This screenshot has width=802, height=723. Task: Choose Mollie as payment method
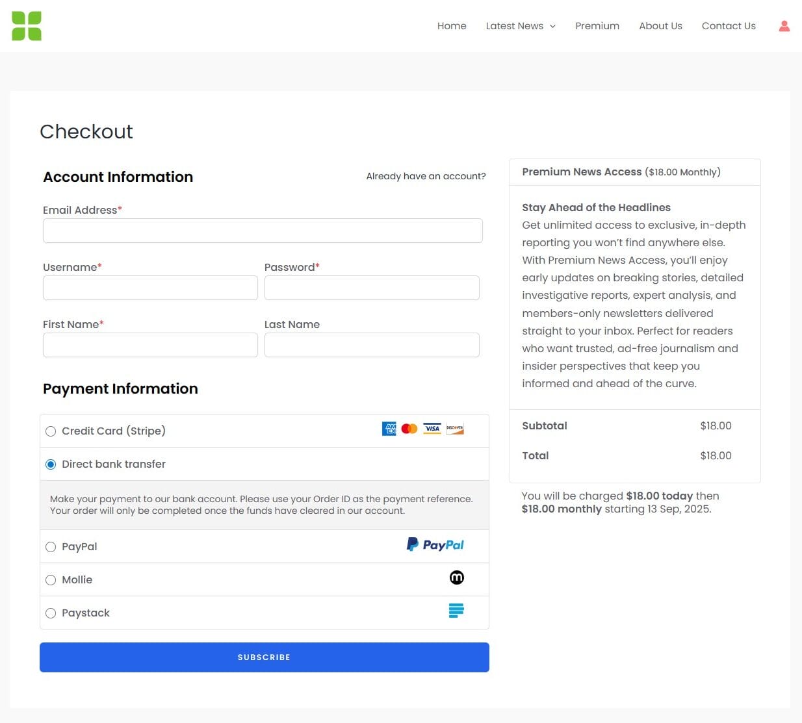[51, 580]
